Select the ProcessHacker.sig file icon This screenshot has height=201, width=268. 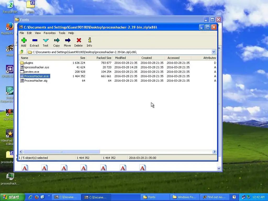coord(22,81)
